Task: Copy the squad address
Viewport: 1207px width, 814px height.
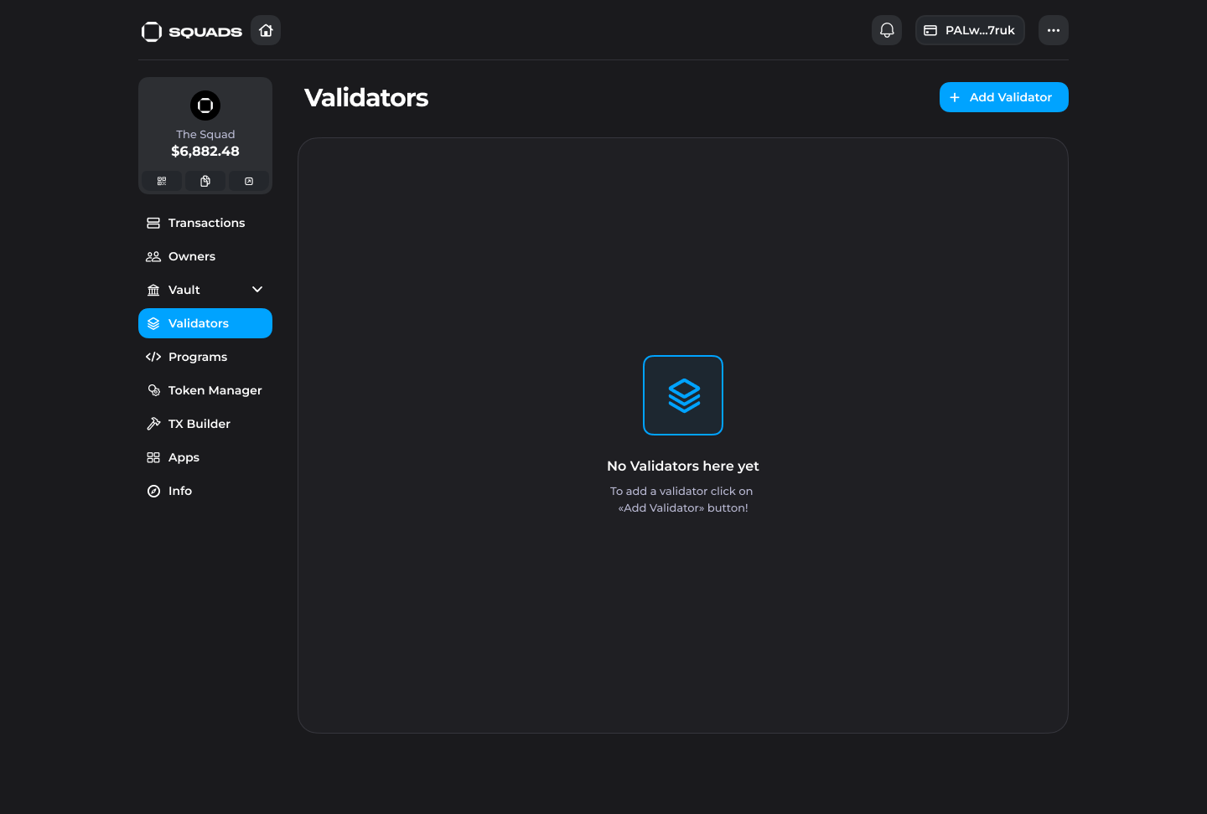Action: coord(205,181)
